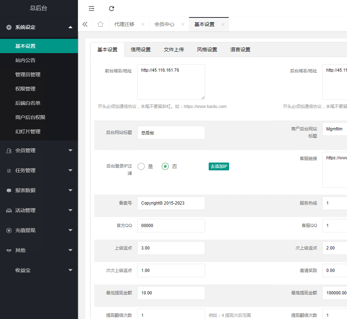Select 否 for 后台登录IP过滤
This screenshot has height=319, width=347.
point(165,166)
